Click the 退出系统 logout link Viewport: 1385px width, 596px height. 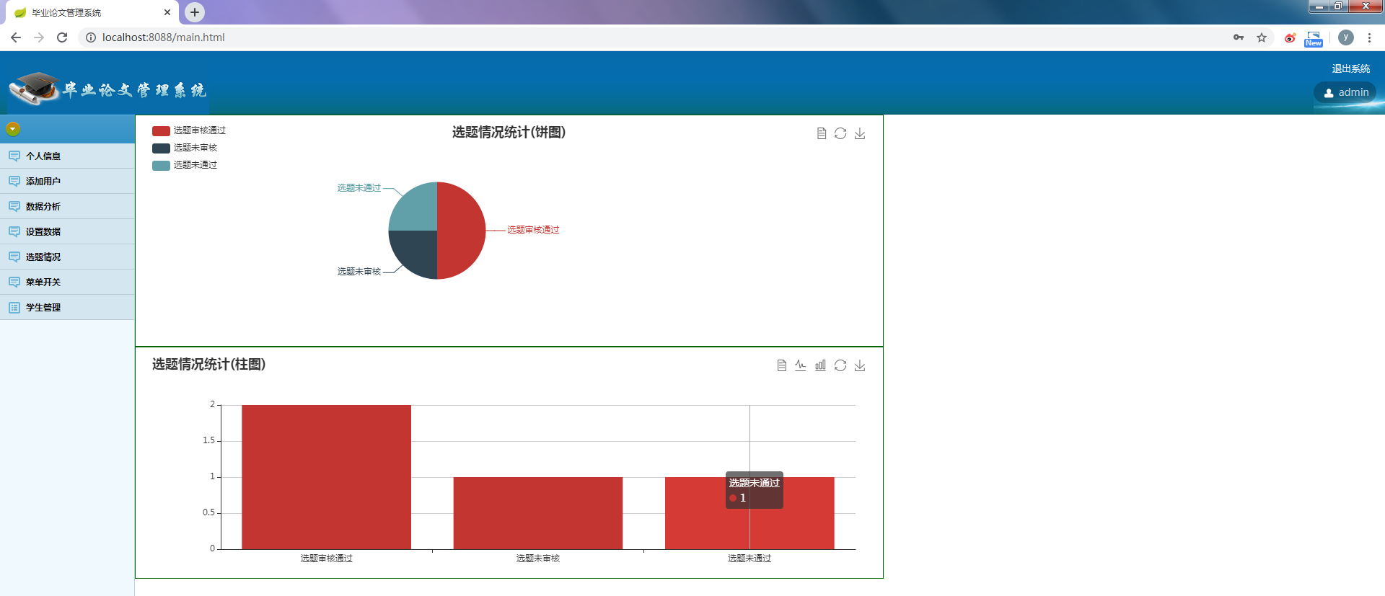(x=1350, y=68)
